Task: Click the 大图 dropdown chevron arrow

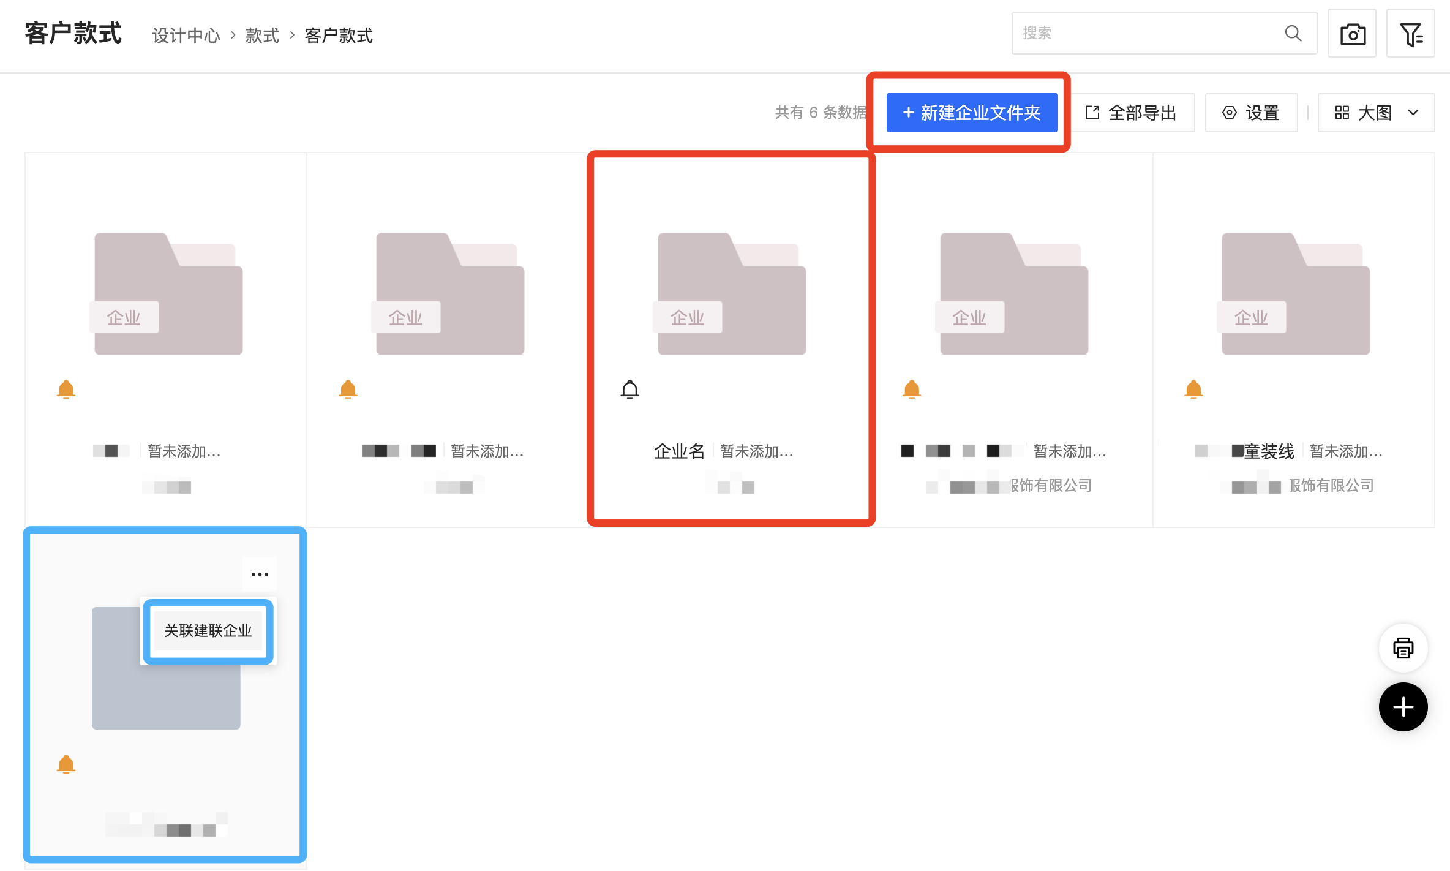Action: (1413, 113)
